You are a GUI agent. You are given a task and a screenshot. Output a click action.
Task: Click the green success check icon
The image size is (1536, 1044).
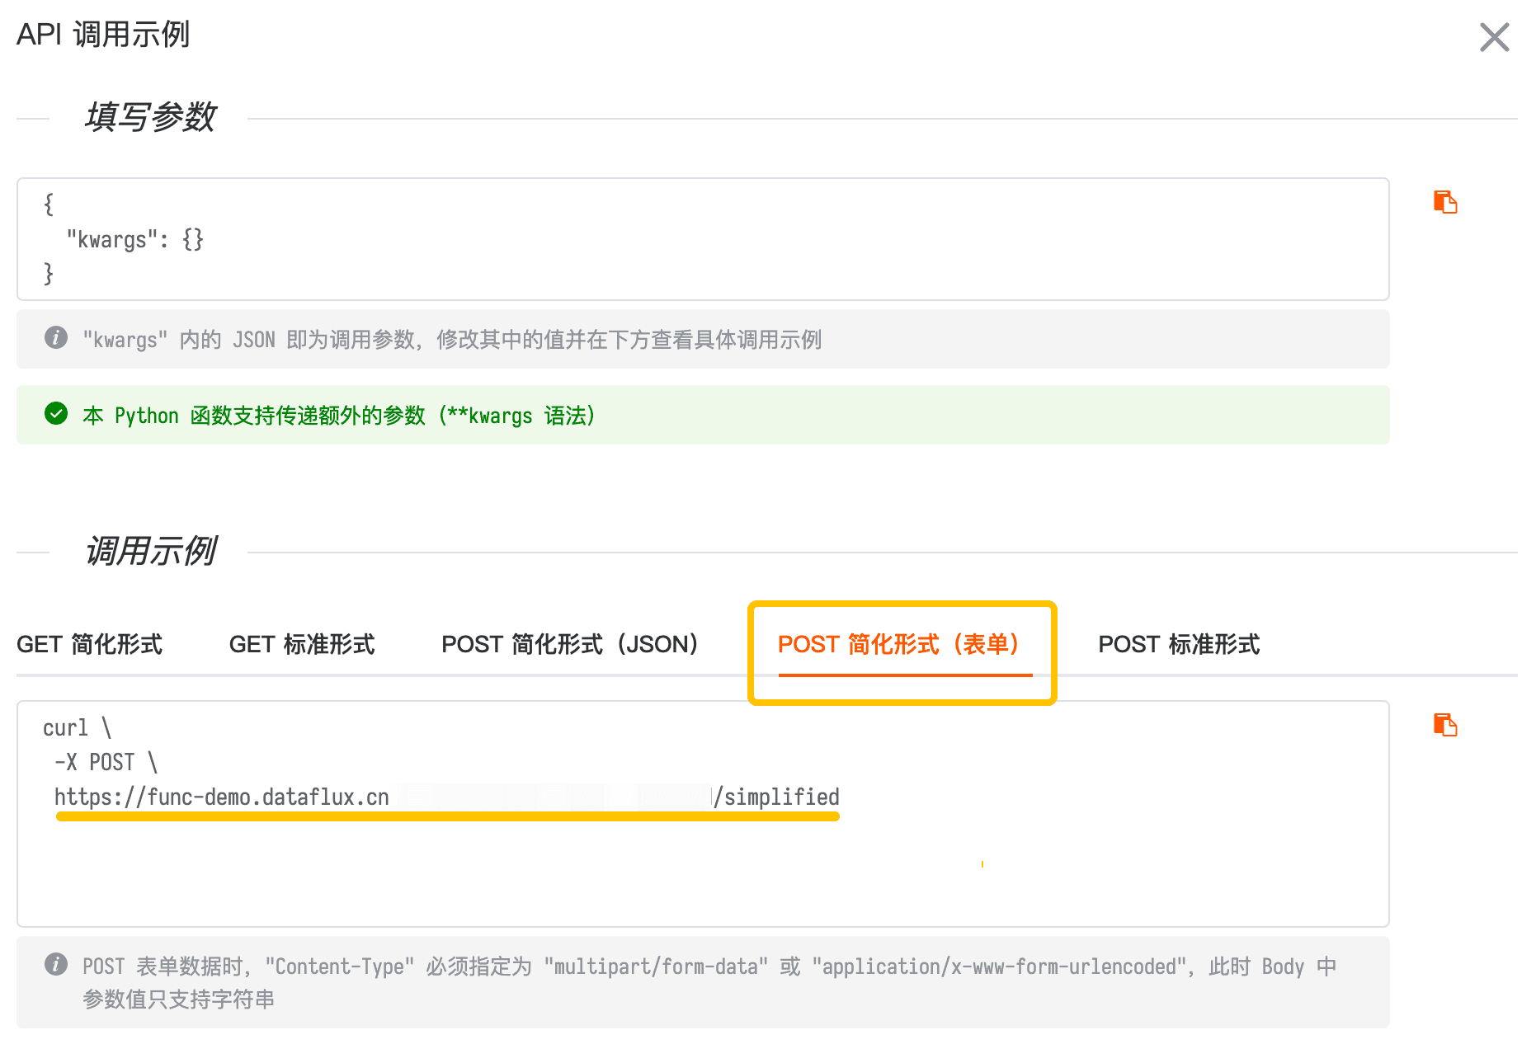55,415
